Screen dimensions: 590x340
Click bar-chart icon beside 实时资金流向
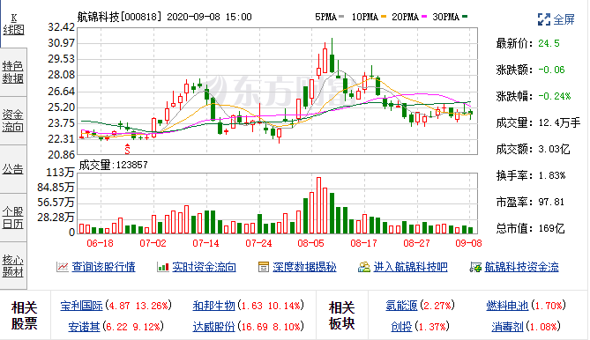(162, 267)
